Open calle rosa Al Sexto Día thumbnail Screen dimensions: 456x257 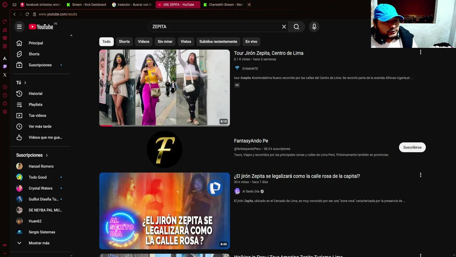point(165,211)
